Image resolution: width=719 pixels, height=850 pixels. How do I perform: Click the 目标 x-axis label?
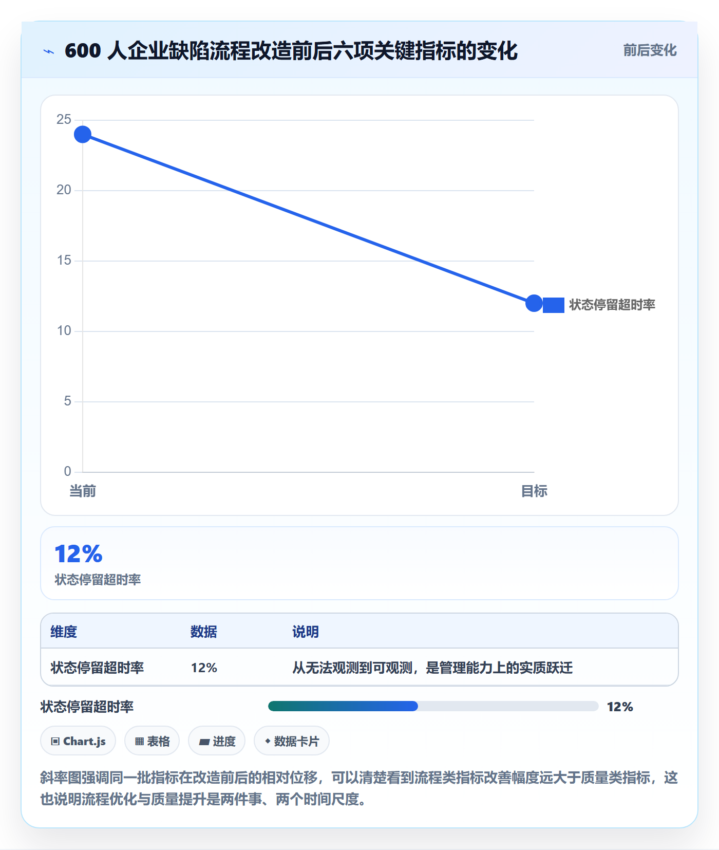pos(534,491)
